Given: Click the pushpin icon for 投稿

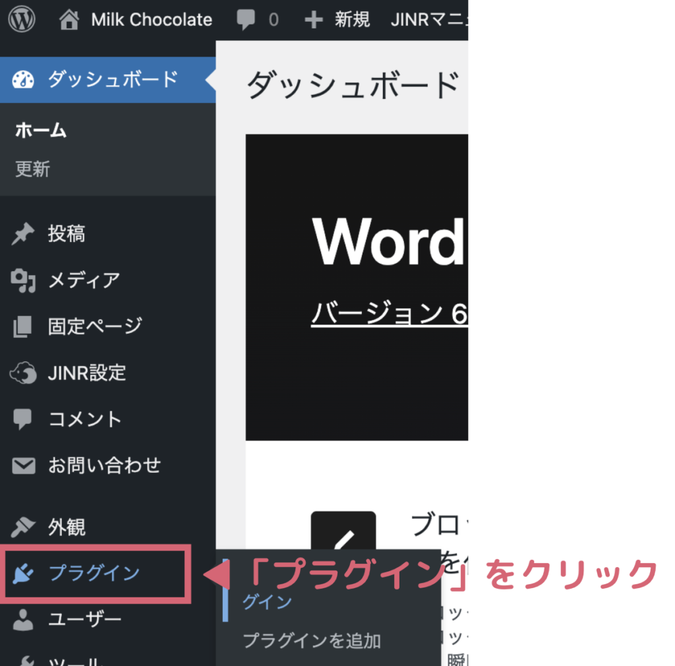Looking at the screenshot, I should click(x=23, y=234).
